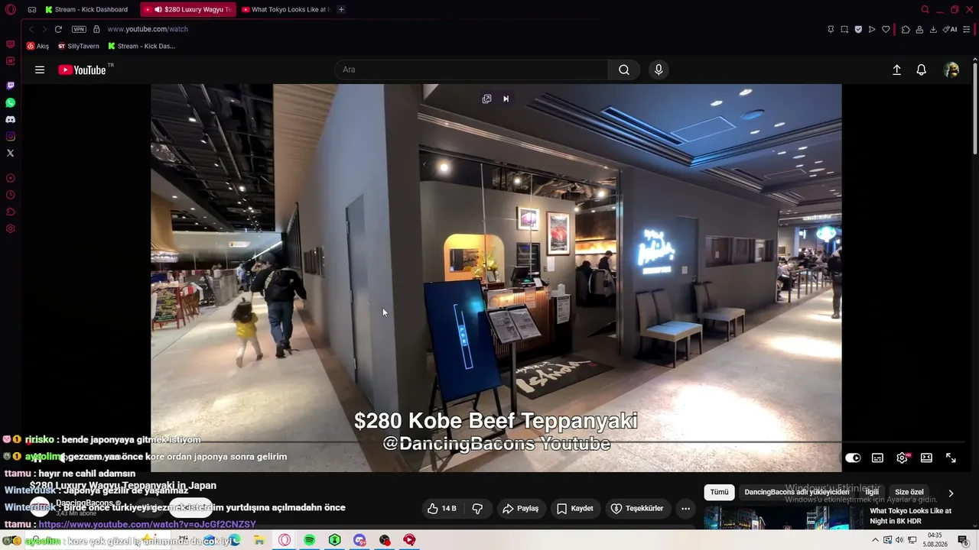Viewport: 979px width, 550px height.
Task: Open the YouTube upload/create icon
Action: (x=897, y=70)
